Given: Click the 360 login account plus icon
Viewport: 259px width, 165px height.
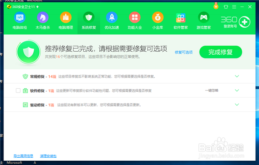Looking at the screenshot, I should tap(245, 22).
